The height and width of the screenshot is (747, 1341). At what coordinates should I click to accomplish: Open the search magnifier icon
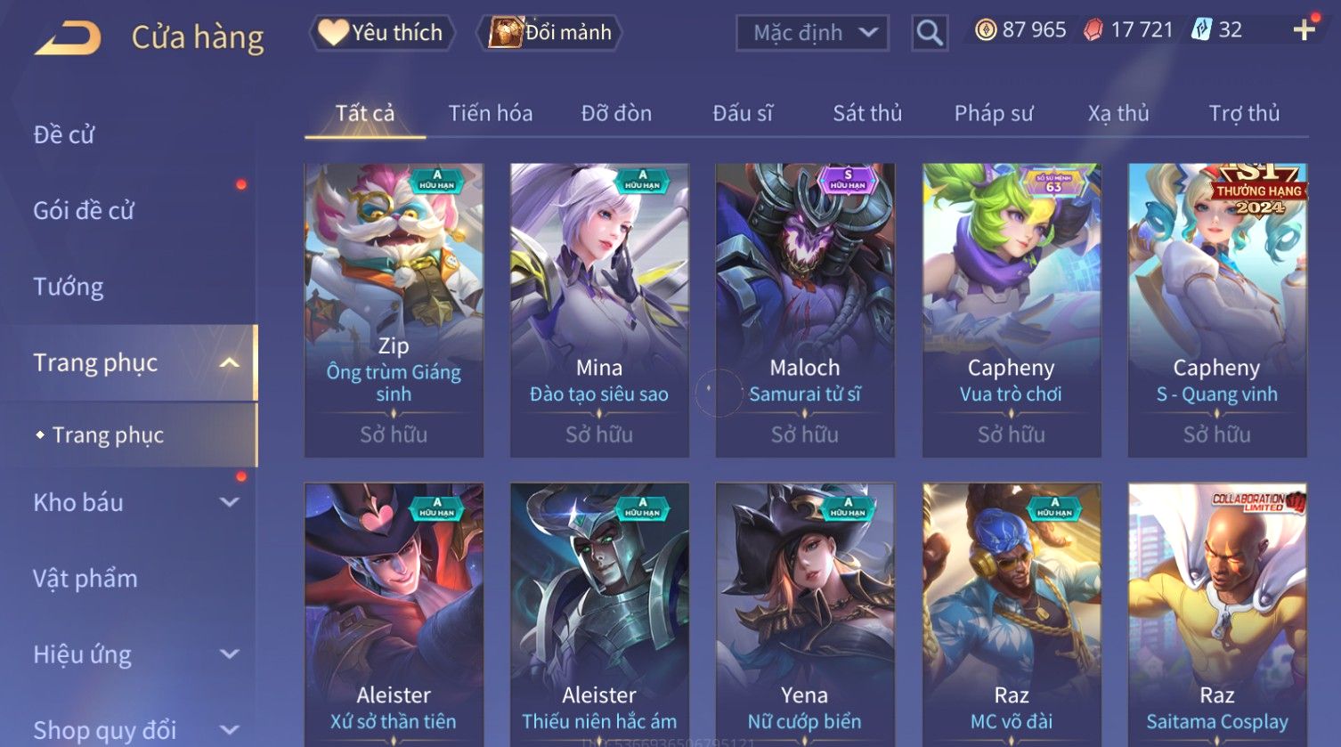coord(929,33)
